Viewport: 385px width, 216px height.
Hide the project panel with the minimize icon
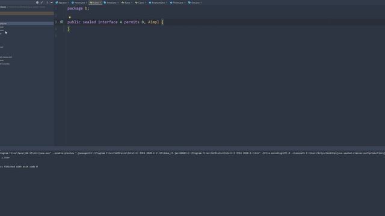(x=52, y=2)
